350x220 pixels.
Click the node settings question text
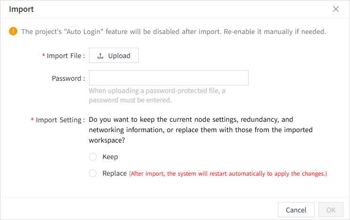pos(201,129)
